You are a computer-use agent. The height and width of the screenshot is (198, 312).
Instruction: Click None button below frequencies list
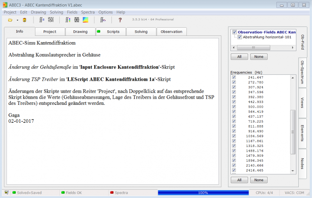point(259,180)
